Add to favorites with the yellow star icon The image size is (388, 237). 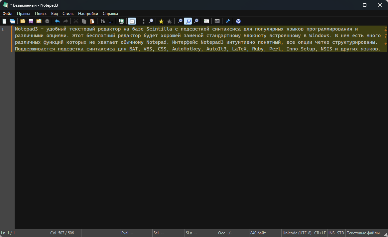[161, 21]
